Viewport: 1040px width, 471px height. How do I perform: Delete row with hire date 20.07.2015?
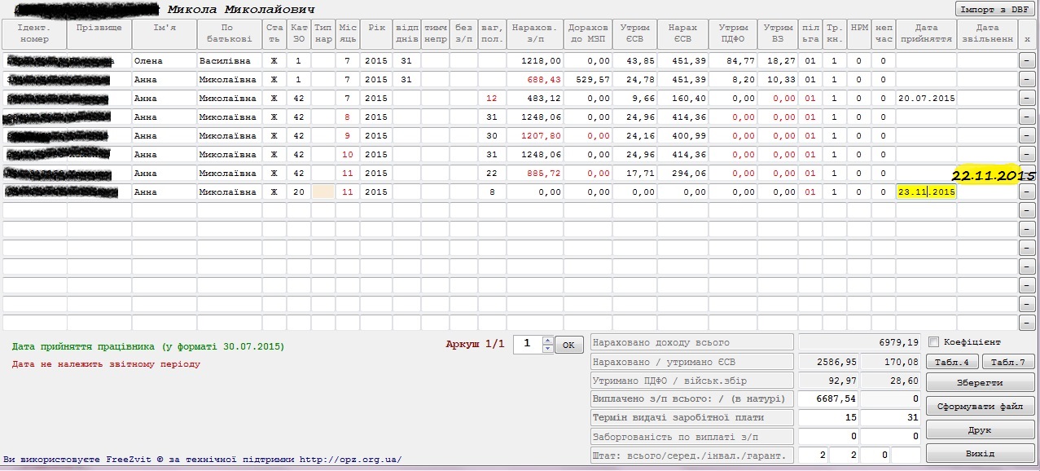click(1027, 99)
